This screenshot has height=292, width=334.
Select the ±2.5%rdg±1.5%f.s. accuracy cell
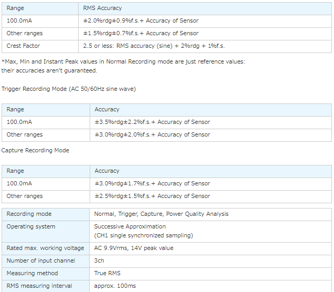[x=152, y=196]
